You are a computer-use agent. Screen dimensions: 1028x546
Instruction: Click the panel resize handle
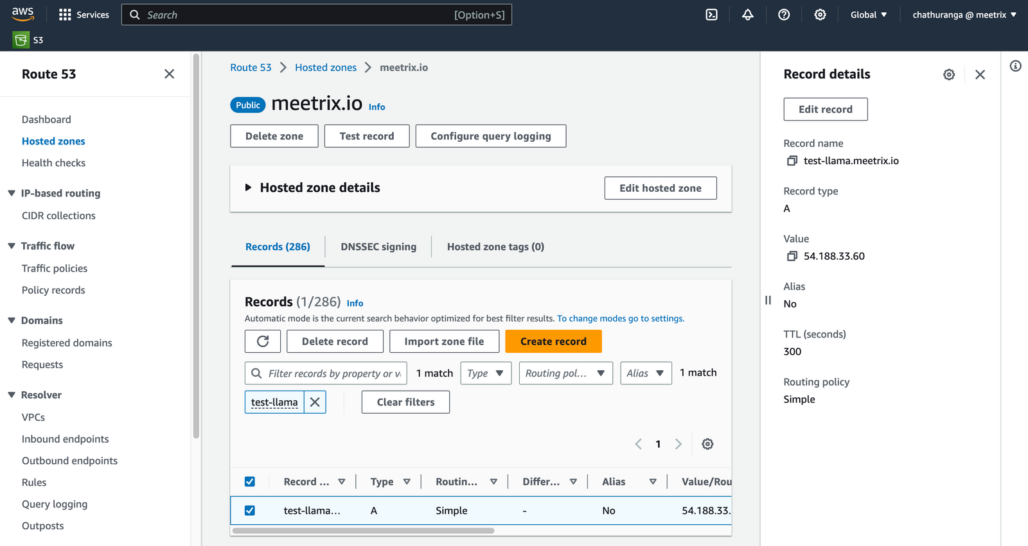(x=768, y=300)
